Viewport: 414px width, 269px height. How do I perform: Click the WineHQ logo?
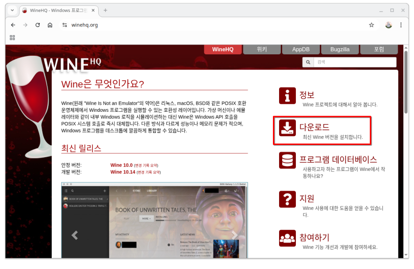73,64
